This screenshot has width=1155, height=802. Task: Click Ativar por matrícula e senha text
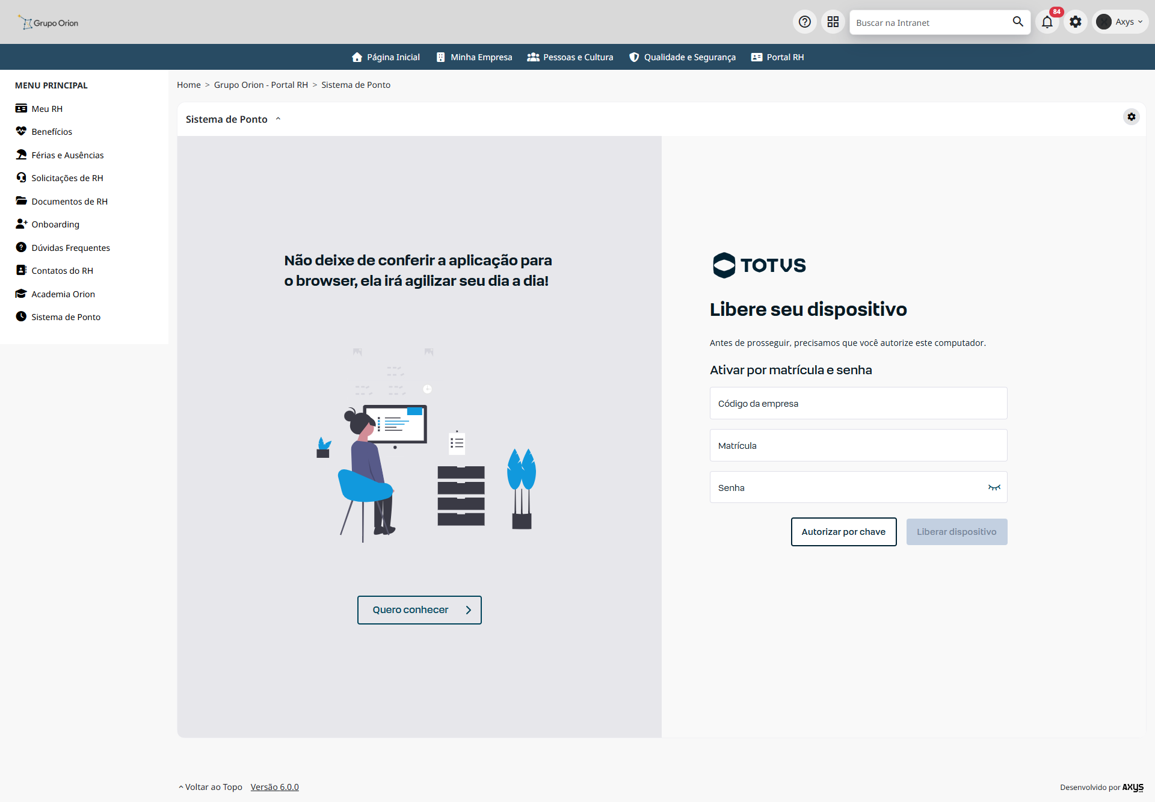pos(790,370)
